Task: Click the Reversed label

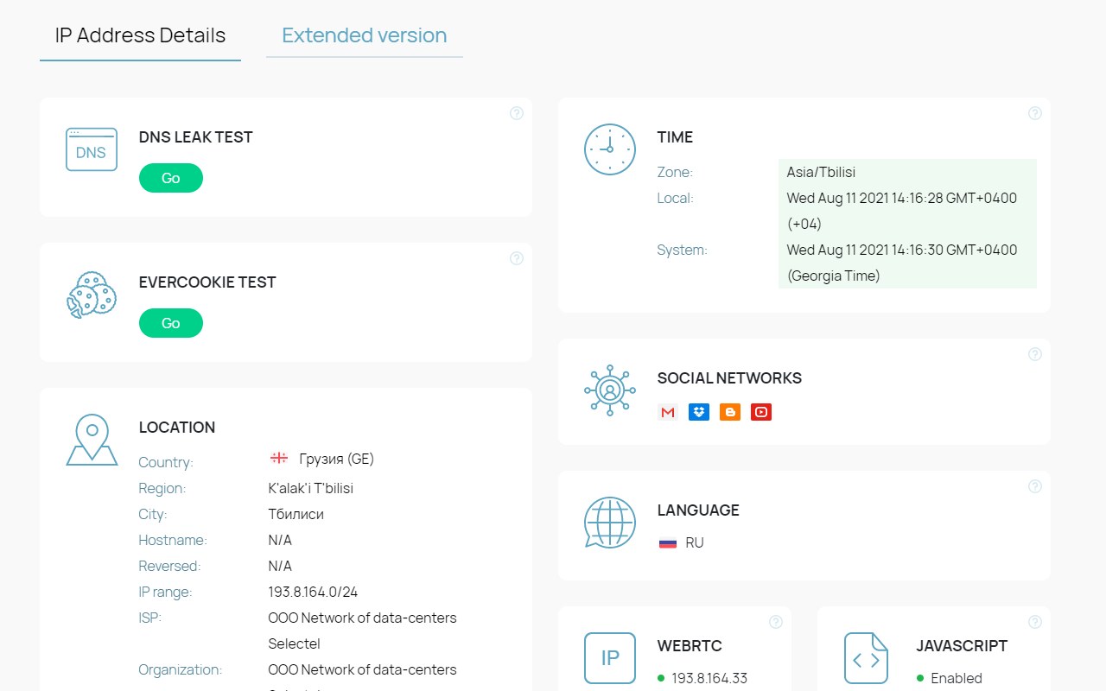Action: click(169, 566)
